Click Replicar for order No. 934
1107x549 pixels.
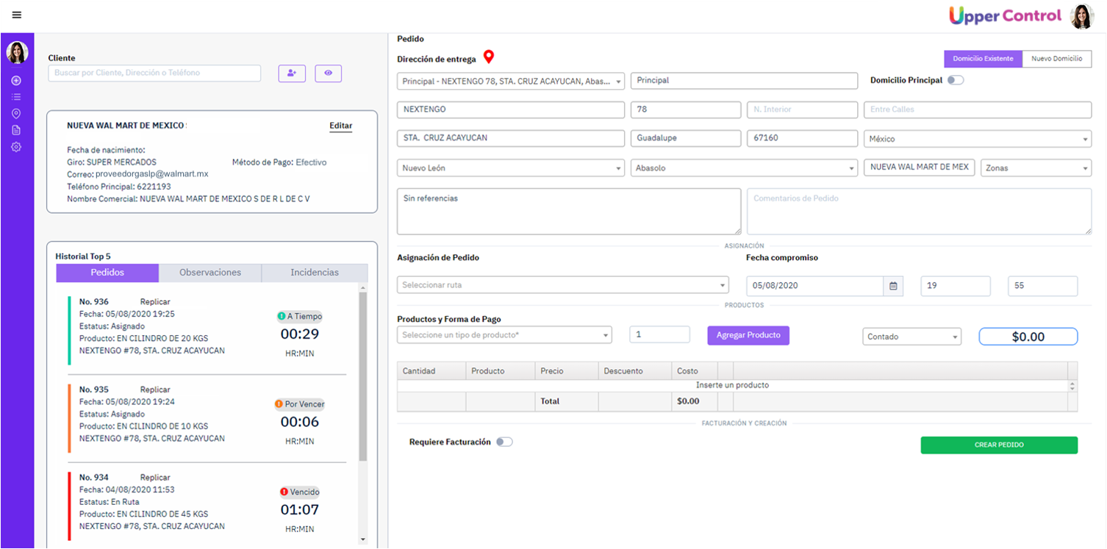coord(155,478)
